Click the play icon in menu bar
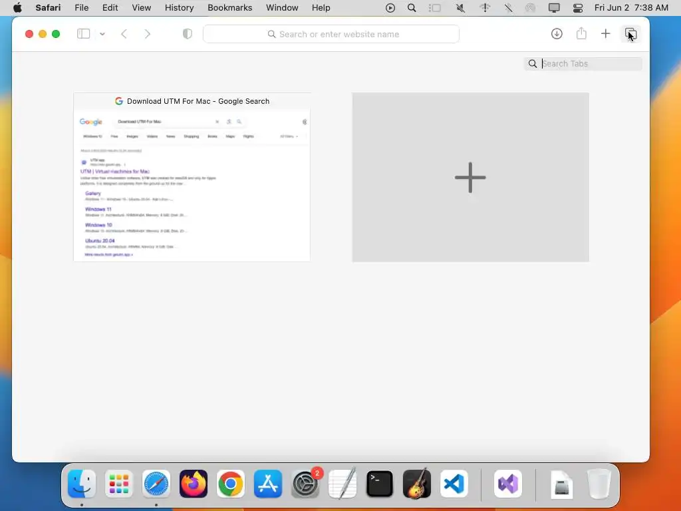The image size is (681, 511). pyautogui.click(x=390, y=8)
